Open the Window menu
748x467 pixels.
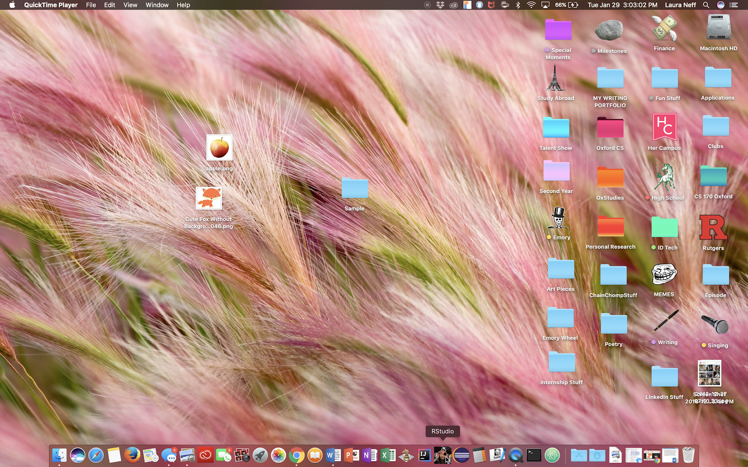pos(157,5)
